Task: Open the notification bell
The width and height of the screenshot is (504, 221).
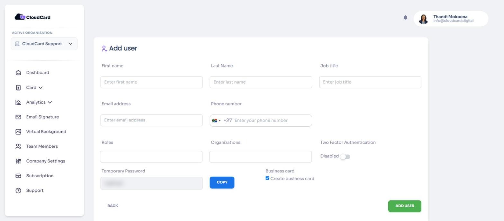Action: pos(405,18)
